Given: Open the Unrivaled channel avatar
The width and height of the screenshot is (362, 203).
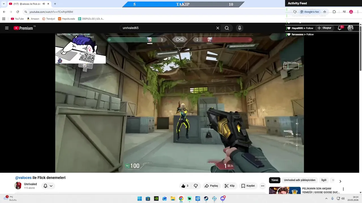Looking at the screenshot, I should pyautogui.click(x=18, y=186).
